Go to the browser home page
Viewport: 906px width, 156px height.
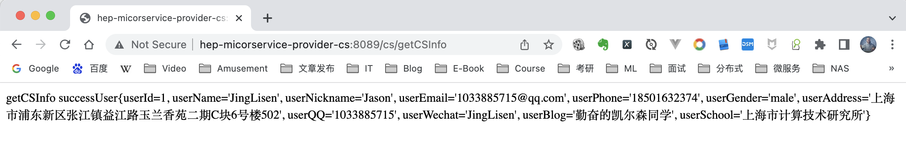tap(89, 45)
